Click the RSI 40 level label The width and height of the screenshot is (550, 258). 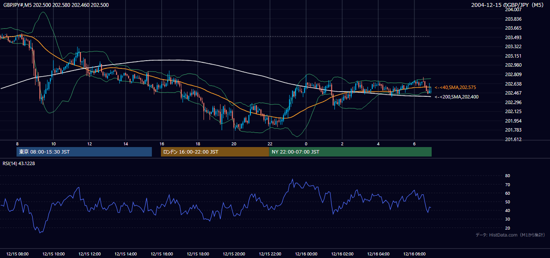click(507, 210)
